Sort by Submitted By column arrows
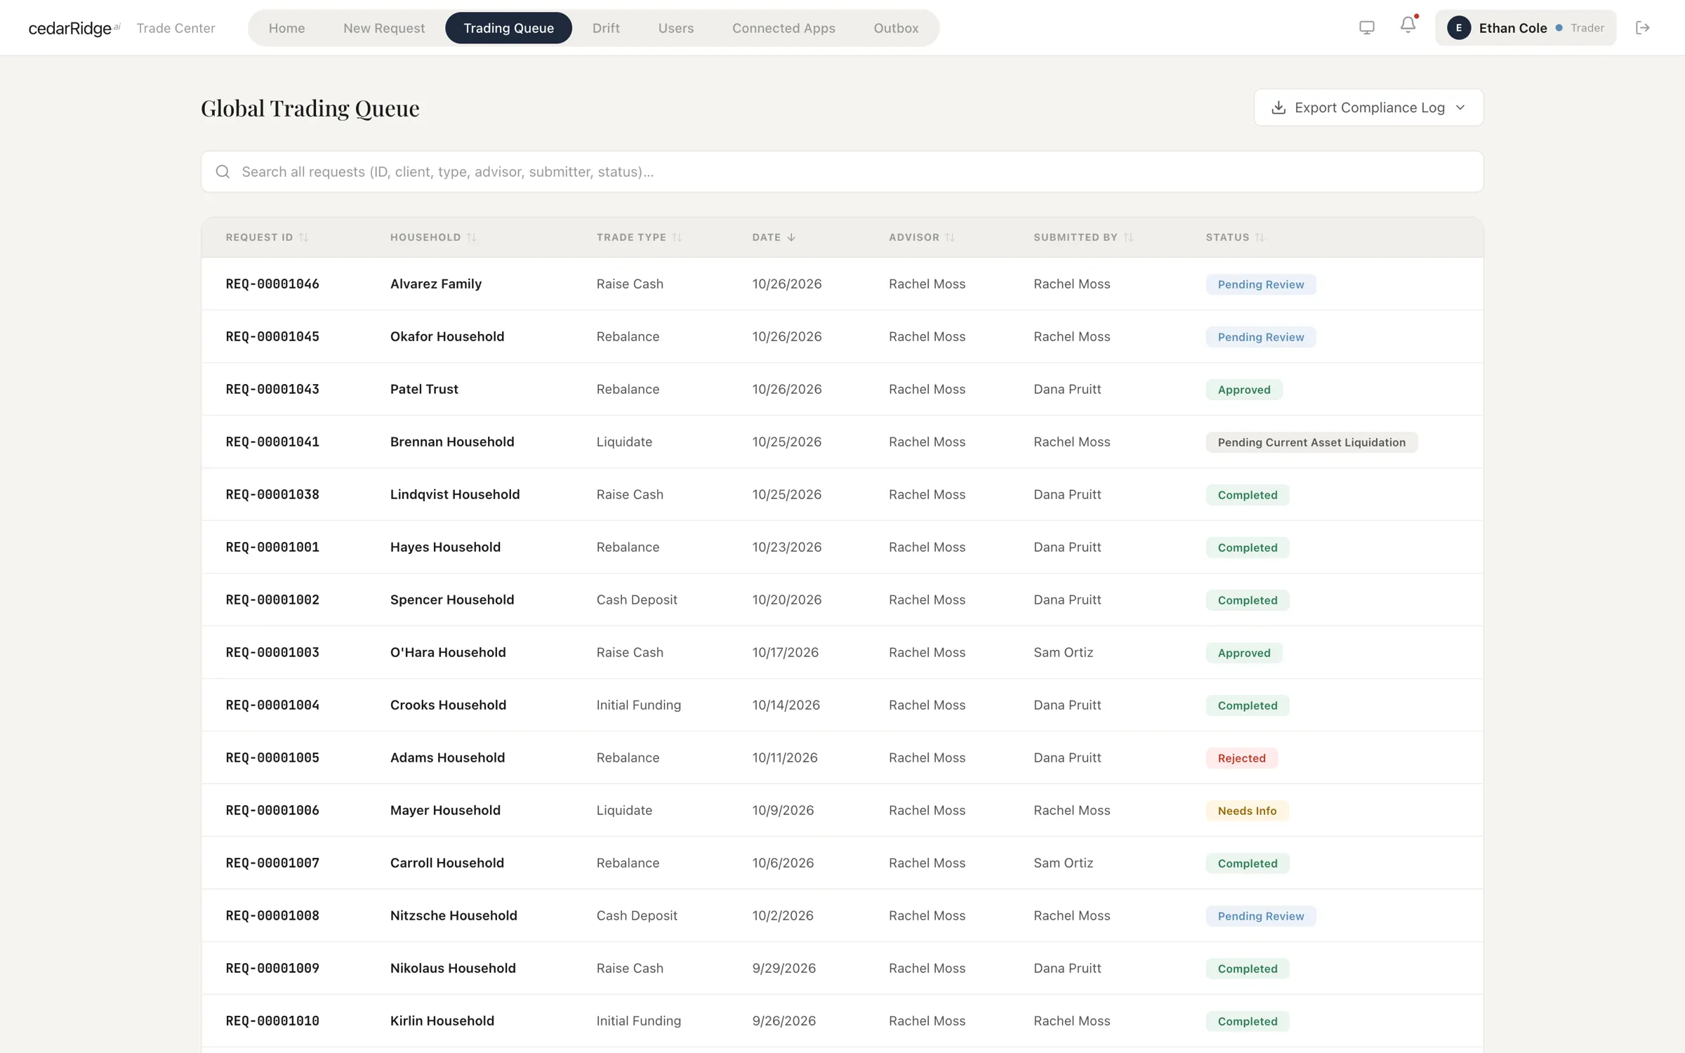Viewport: 1685px width, 1053px height. click(1128, 237)
